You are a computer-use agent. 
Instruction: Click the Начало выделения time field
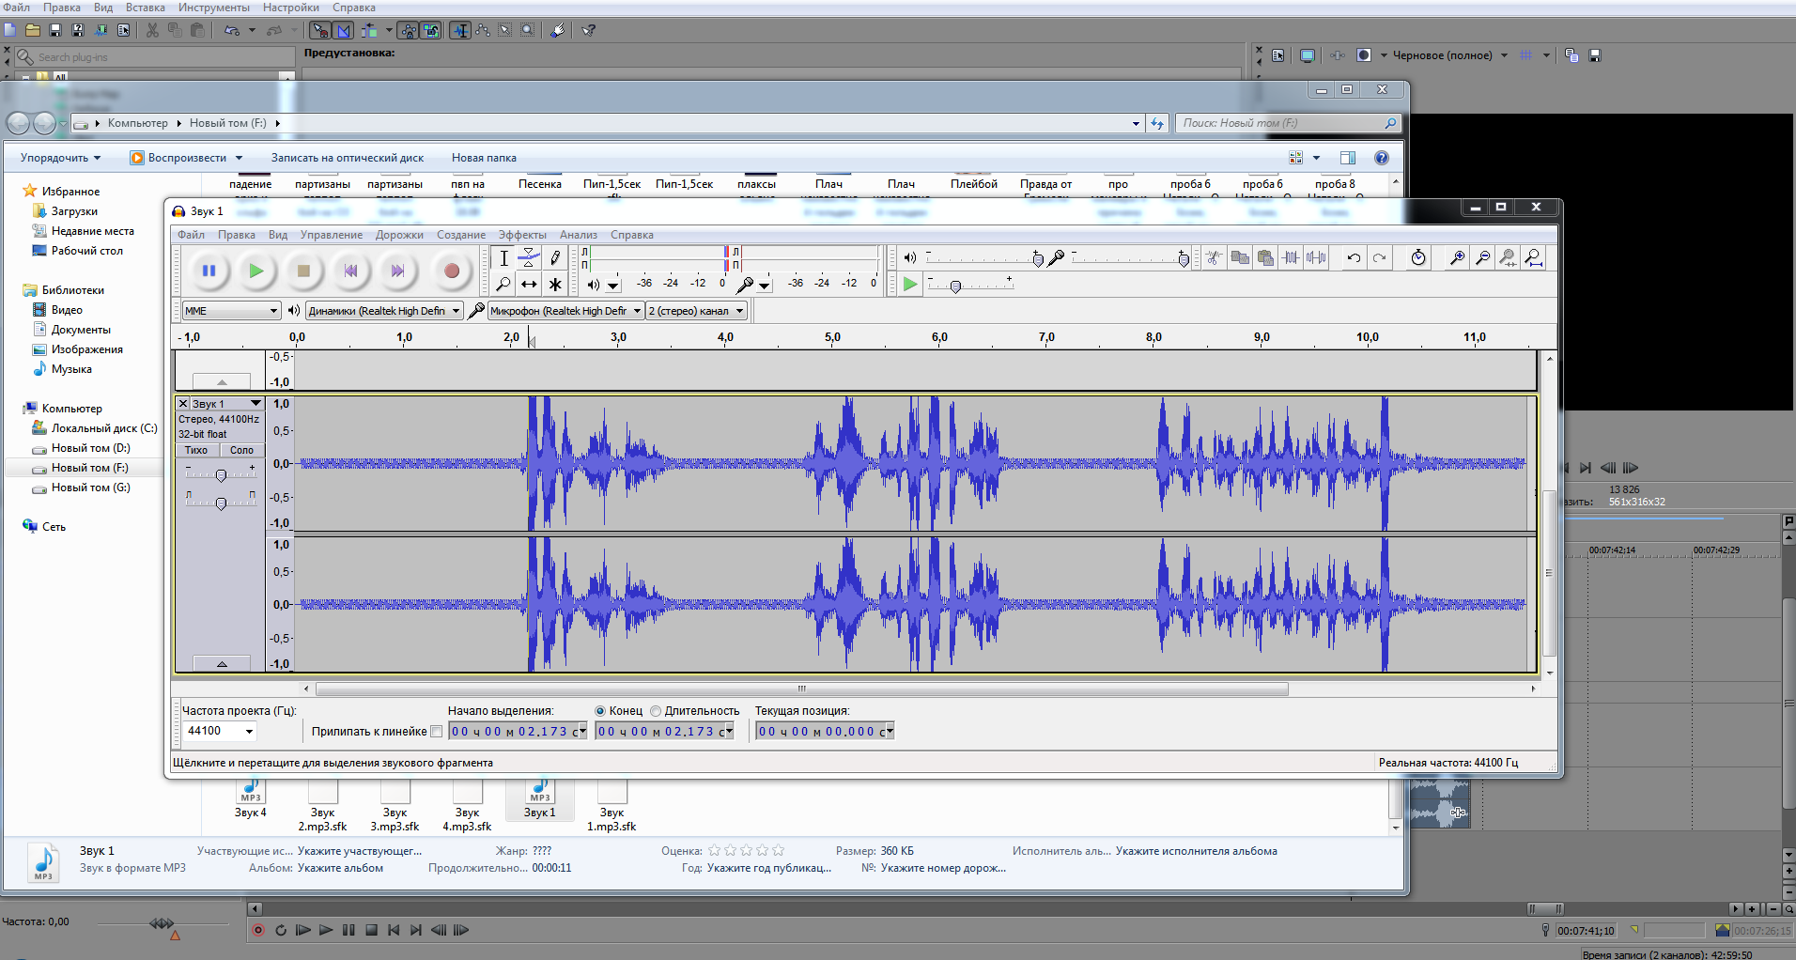518,732
